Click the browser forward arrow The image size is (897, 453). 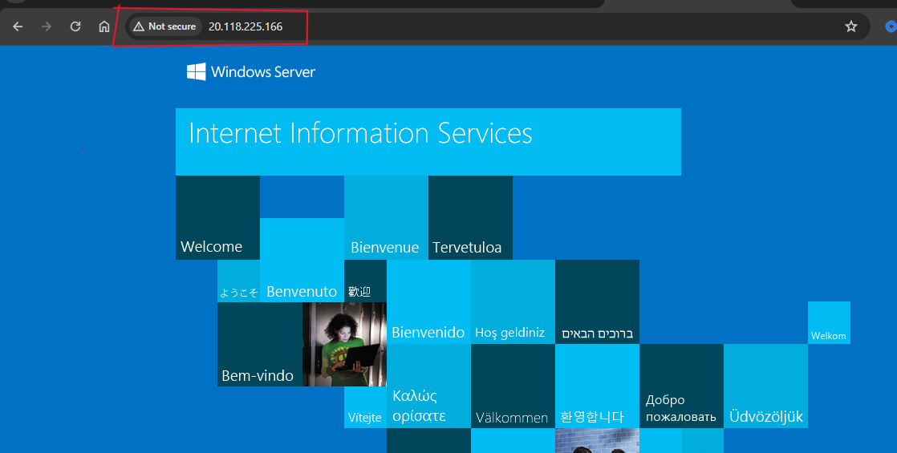click(47, 26)
